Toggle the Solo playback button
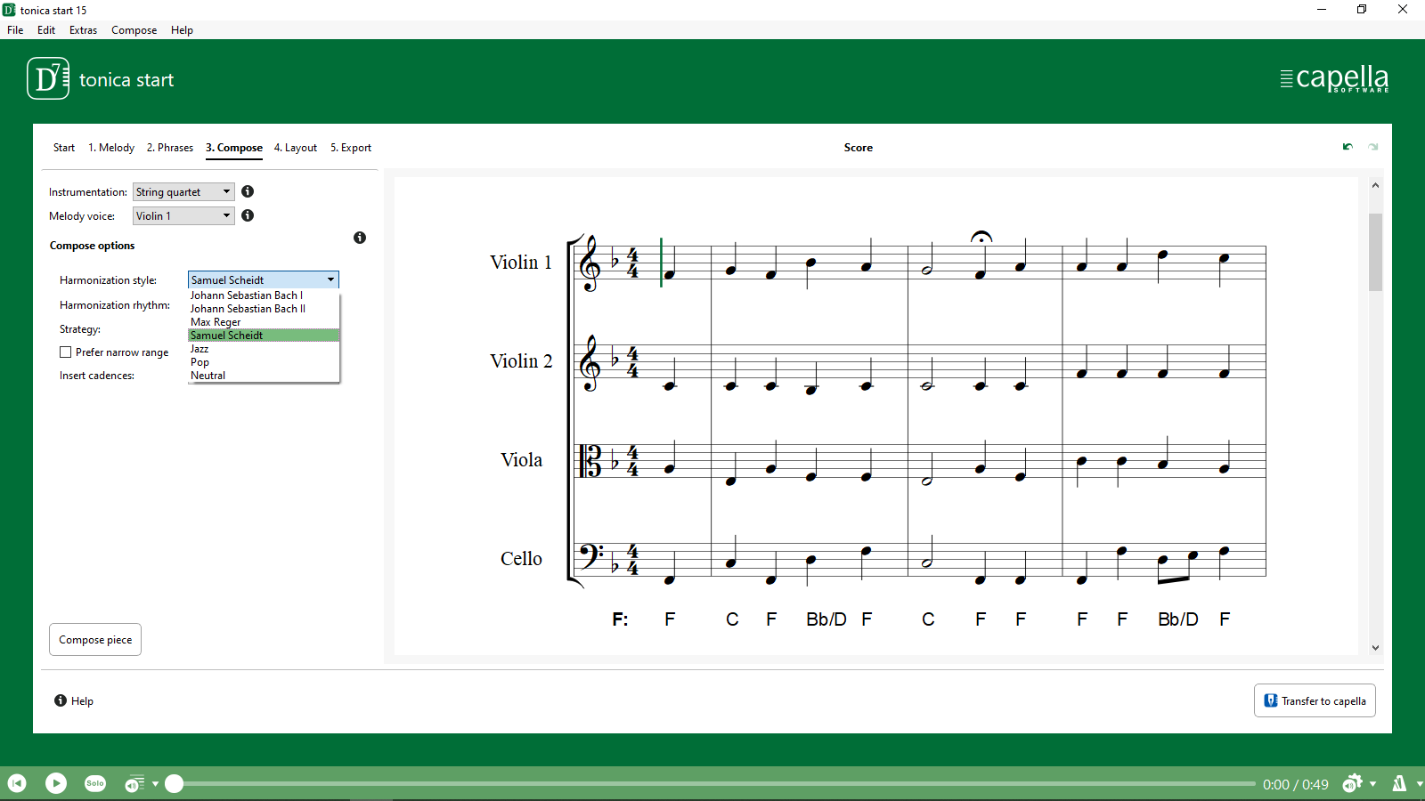The width and height of the screenshot is (1425, 801). 95,783
